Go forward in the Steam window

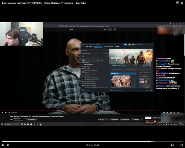[x=85, y=47]
